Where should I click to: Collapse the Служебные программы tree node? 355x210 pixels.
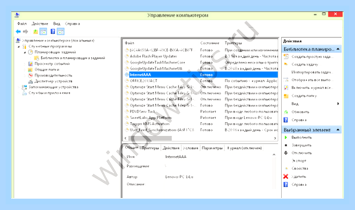click(x=19, y=46)
